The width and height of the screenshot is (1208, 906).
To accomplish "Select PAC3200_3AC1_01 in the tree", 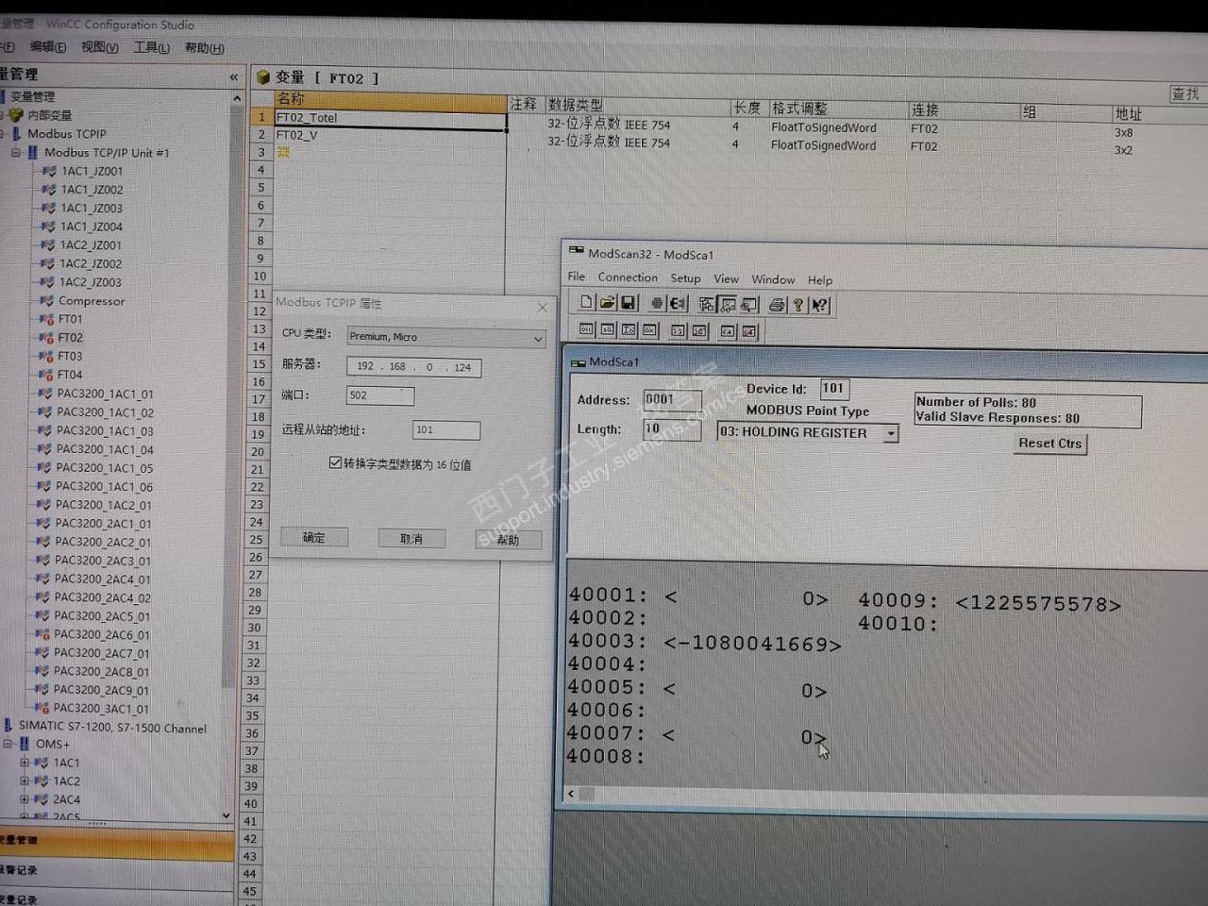I will (x=101, y=708).
